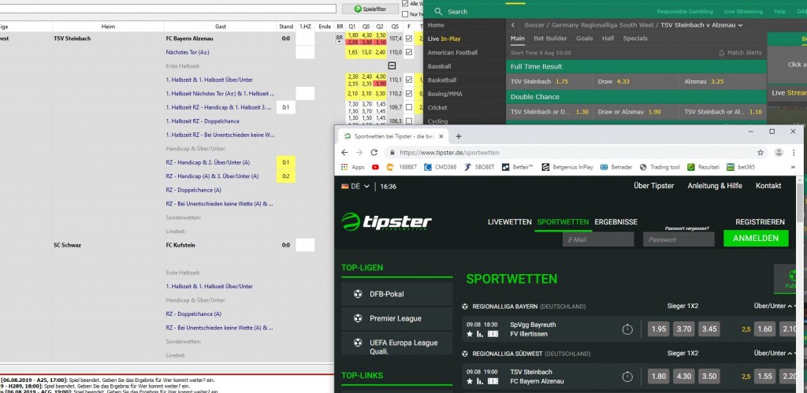Click the REGISTRIEREN link
Screen dimensions: 807x393
761,222
